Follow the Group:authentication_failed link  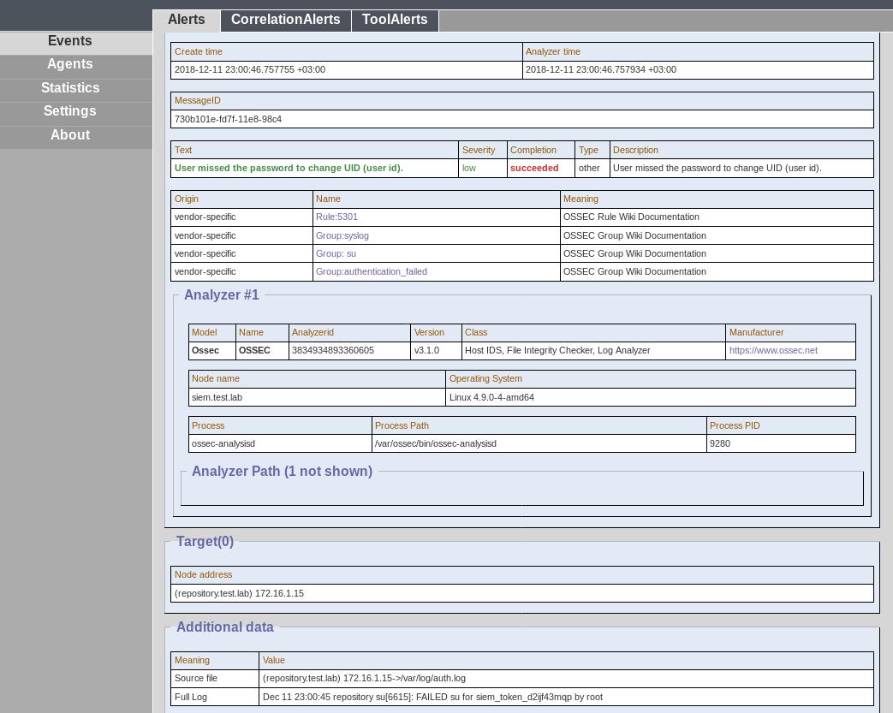click(371, 271)
